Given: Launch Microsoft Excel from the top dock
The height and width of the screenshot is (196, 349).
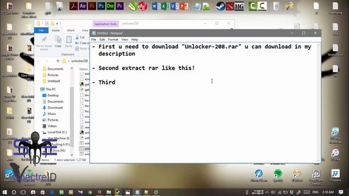Looking at the screenshot, I should [165, 6].
